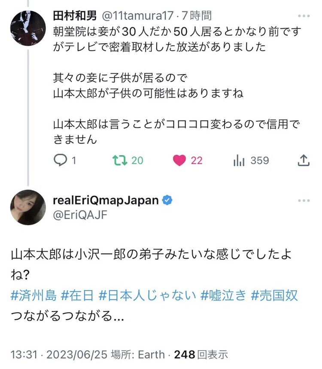This screenshot has height=369, width=322.
Task: Click the @11tamura17 handle
Action: (138, 16)
